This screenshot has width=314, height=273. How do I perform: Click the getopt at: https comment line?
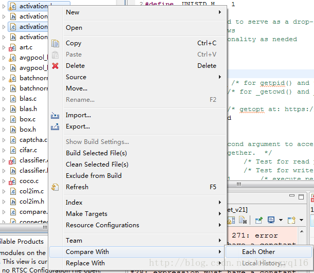270,109
